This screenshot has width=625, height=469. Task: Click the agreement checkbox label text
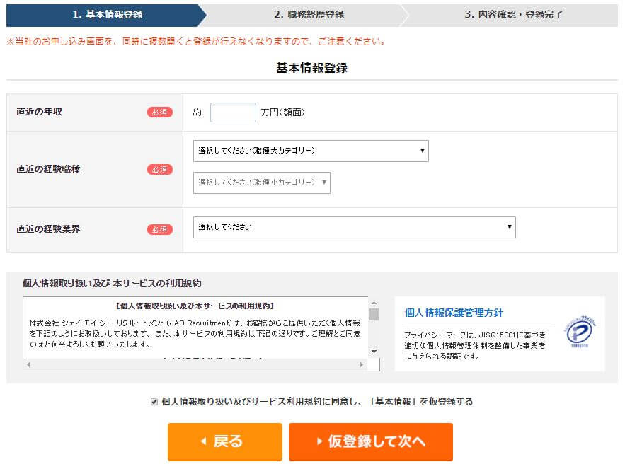[x=317, y=402]
